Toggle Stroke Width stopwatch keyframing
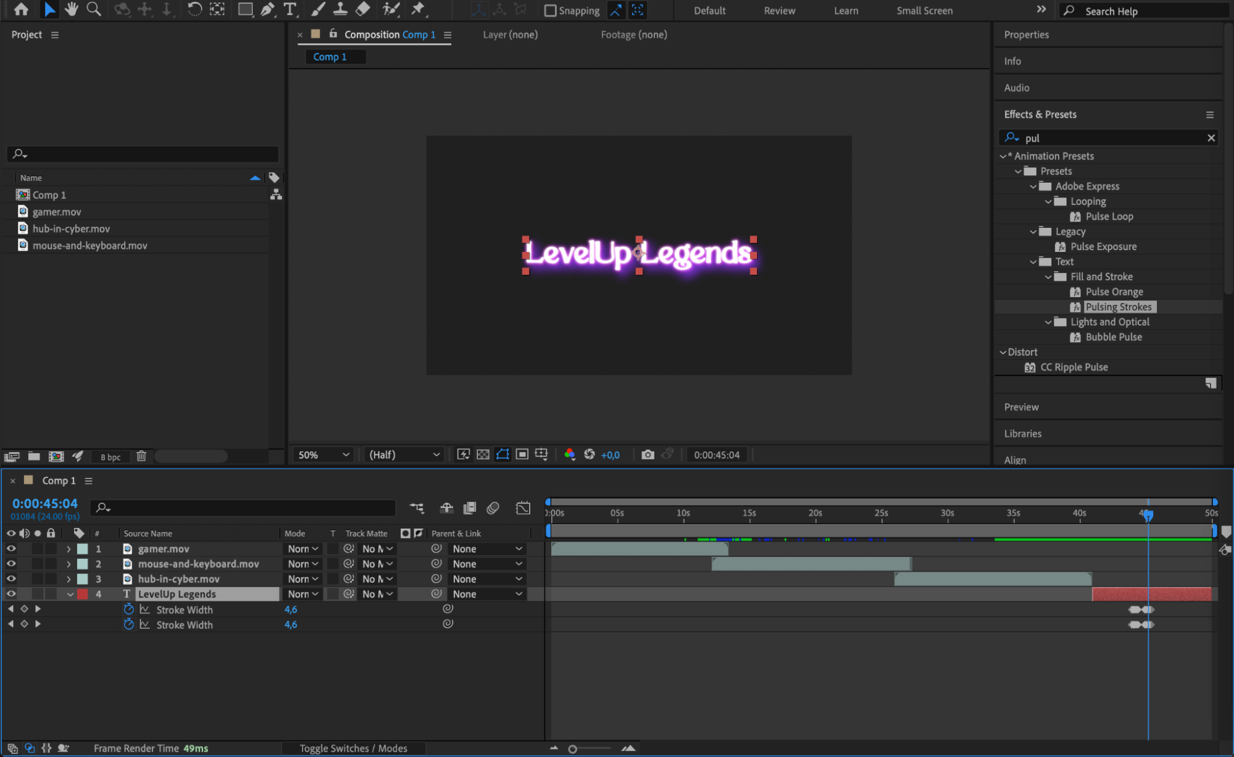The height and width of the screenshot is (757, 1234). click(128, 609)
